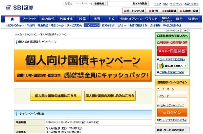
Task: Click the はじめての方へ beginner mark button
Action: (x=172, y=66)
